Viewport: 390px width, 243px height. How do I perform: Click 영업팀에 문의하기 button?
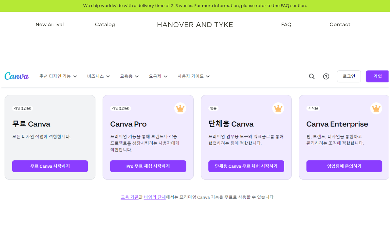(344, 166)
